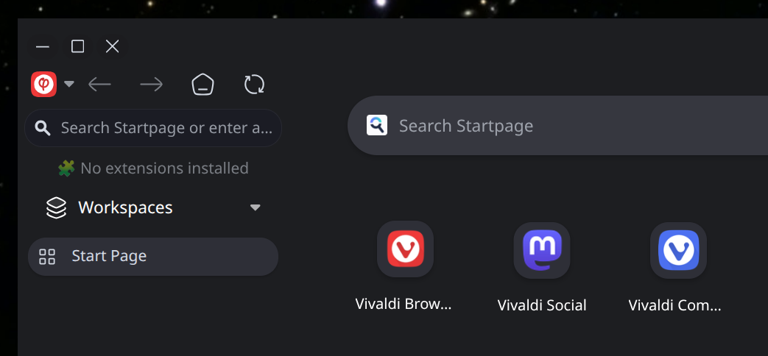
Task: Open the Vivaldi main menu icon
Action: tap(43, 84)
